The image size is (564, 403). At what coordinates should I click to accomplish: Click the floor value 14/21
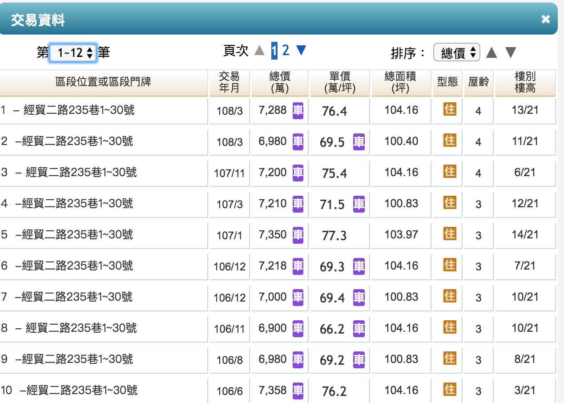point(525,235)
